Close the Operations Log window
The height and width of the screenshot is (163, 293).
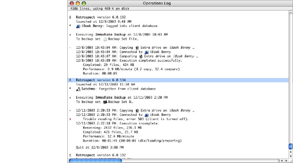[72, 3]
